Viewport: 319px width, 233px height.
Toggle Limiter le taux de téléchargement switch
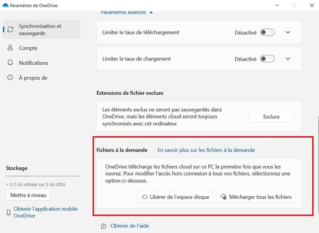pos(267,33)
